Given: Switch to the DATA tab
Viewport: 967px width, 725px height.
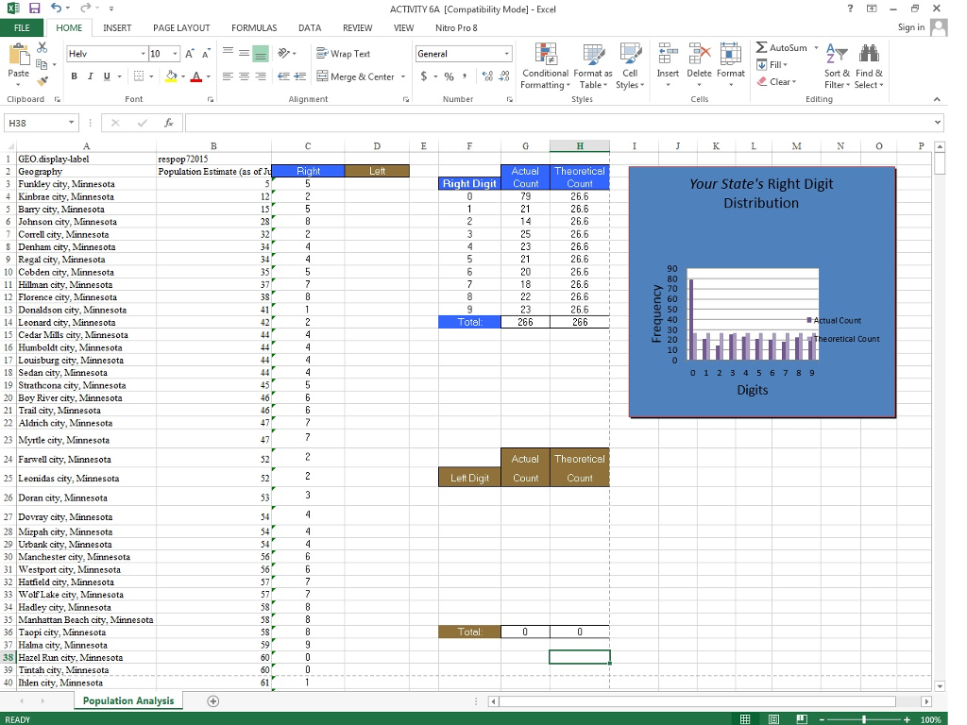Looking at the screenshot, I should pos(310,27).
